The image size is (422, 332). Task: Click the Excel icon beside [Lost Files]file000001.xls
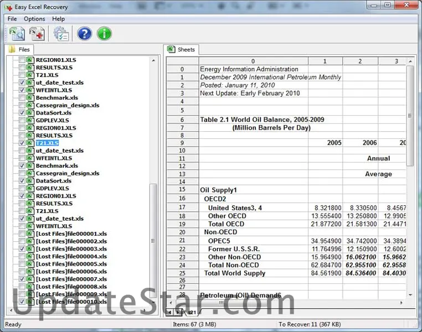click(30, 234)
